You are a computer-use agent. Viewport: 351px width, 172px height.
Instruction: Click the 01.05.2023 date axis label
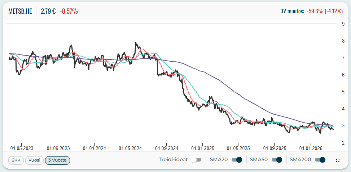pos(22,148)
